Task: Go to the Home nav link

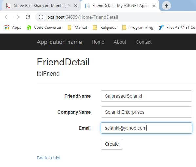Action: (x=98, y=42)
